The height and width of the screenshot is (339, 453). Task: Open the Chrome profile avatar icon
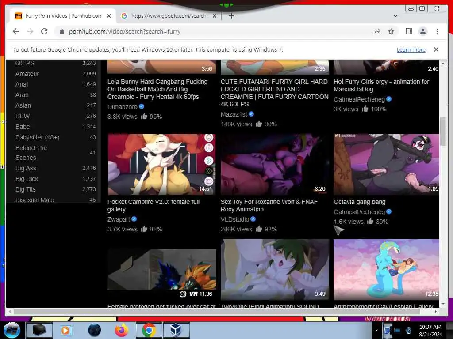click(423, 31)
